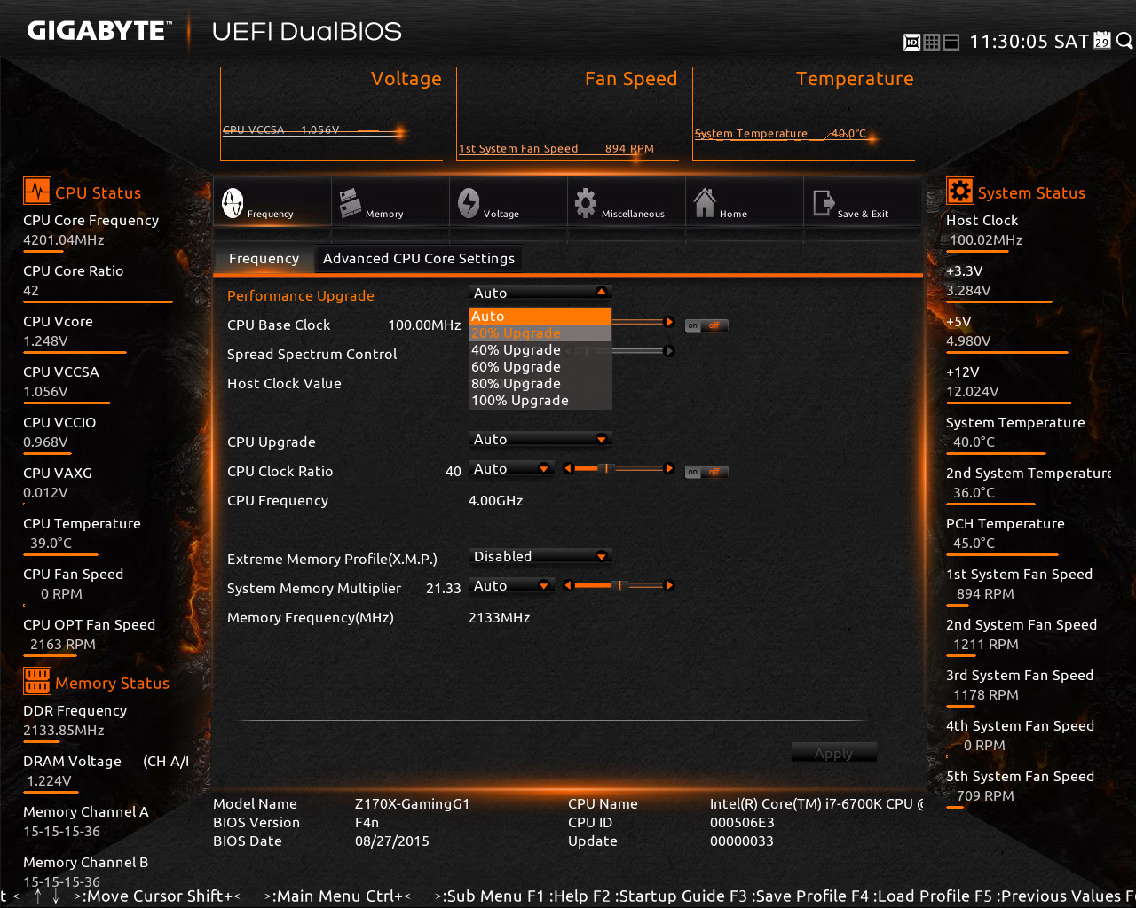Click the CPU Status pulse icon

(37, 192)
